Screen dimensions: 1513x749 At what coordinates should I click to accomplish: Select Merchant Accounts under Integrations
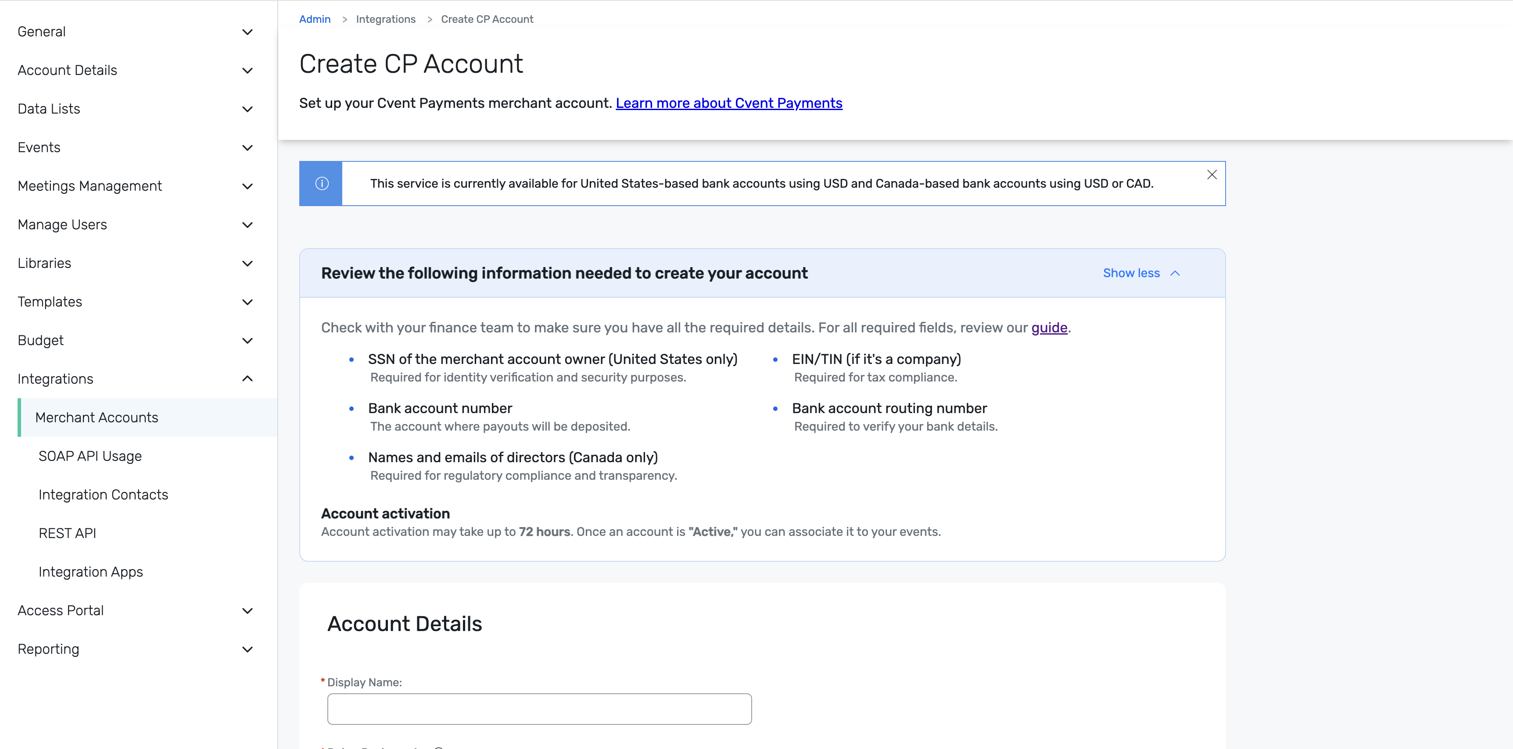tap(147, 417)
